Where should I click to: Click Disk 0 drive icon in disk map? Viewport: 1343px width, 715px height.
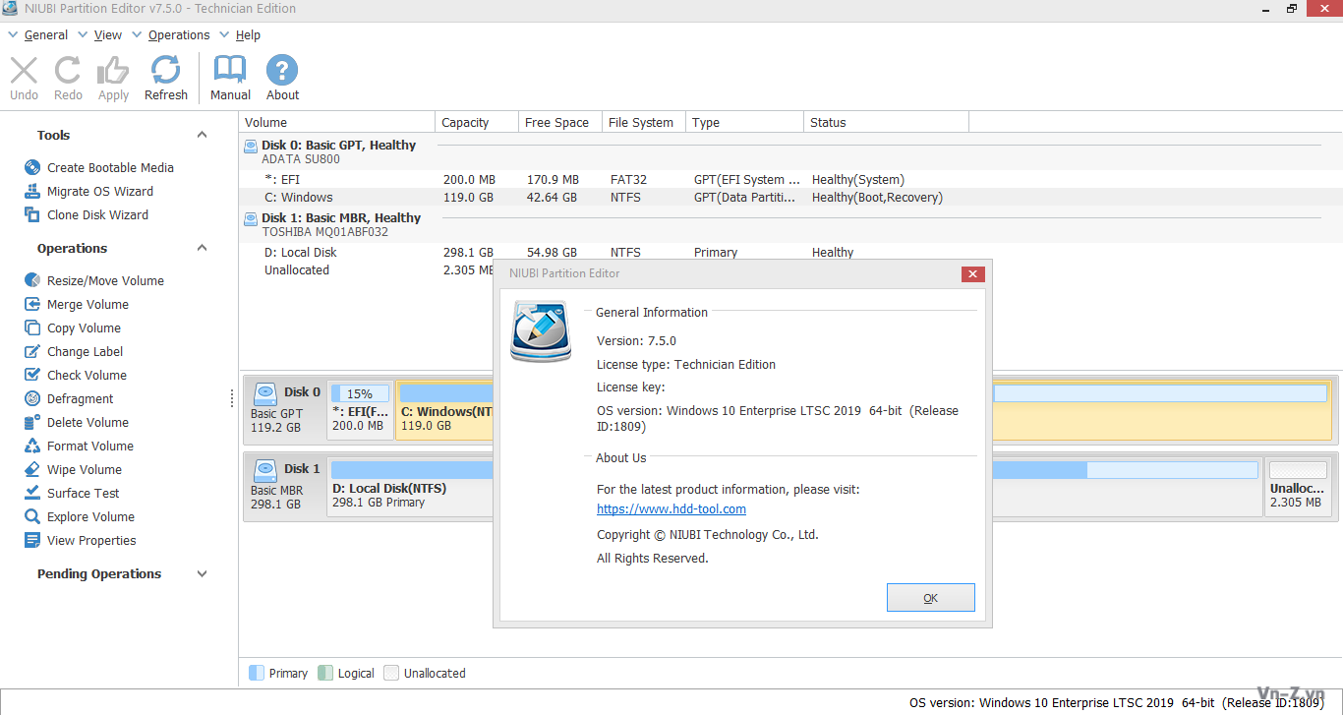pyautogui.click(x=265, y=393)
